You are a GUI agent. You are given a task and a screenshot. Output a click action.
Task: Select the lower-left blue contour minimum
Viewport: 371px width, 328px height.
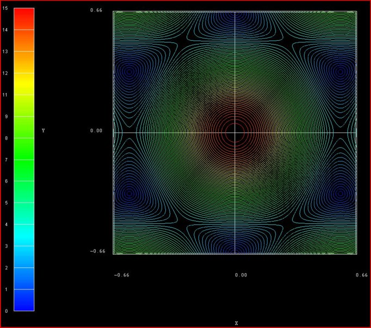point(129,193)
